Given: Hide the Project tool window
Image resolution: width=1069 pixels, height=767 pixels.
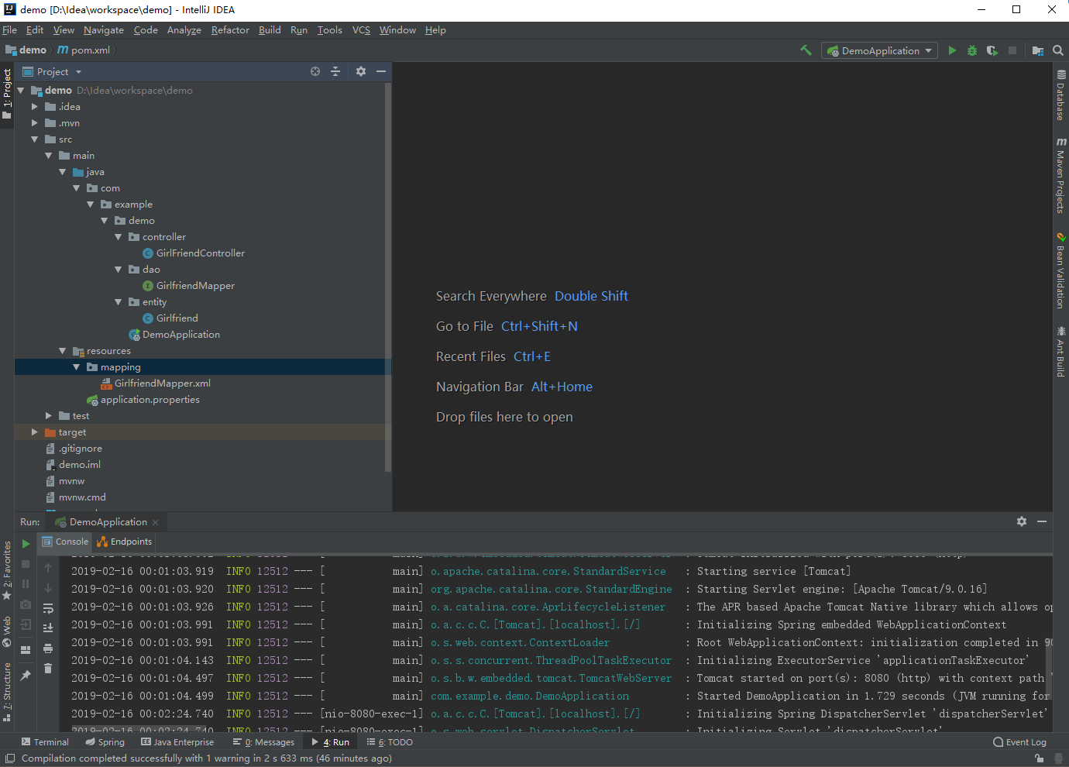Looking at the screenshot, I should click(381, 71).
